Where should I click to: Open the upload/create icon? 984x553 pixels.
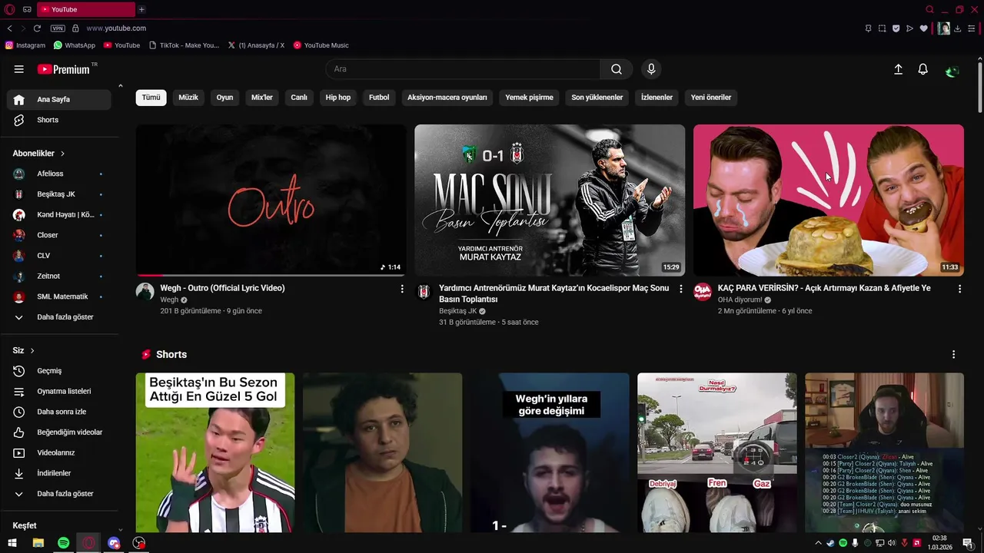[898, 69]
